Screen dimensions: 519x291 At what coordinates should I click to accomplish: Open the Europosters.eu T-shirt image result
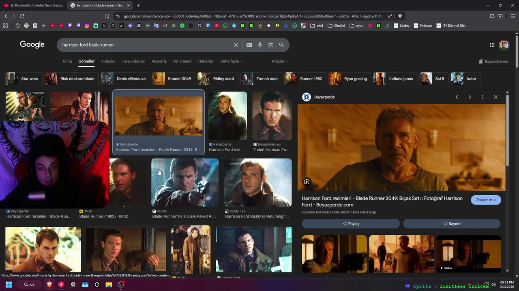pos(272,116)
